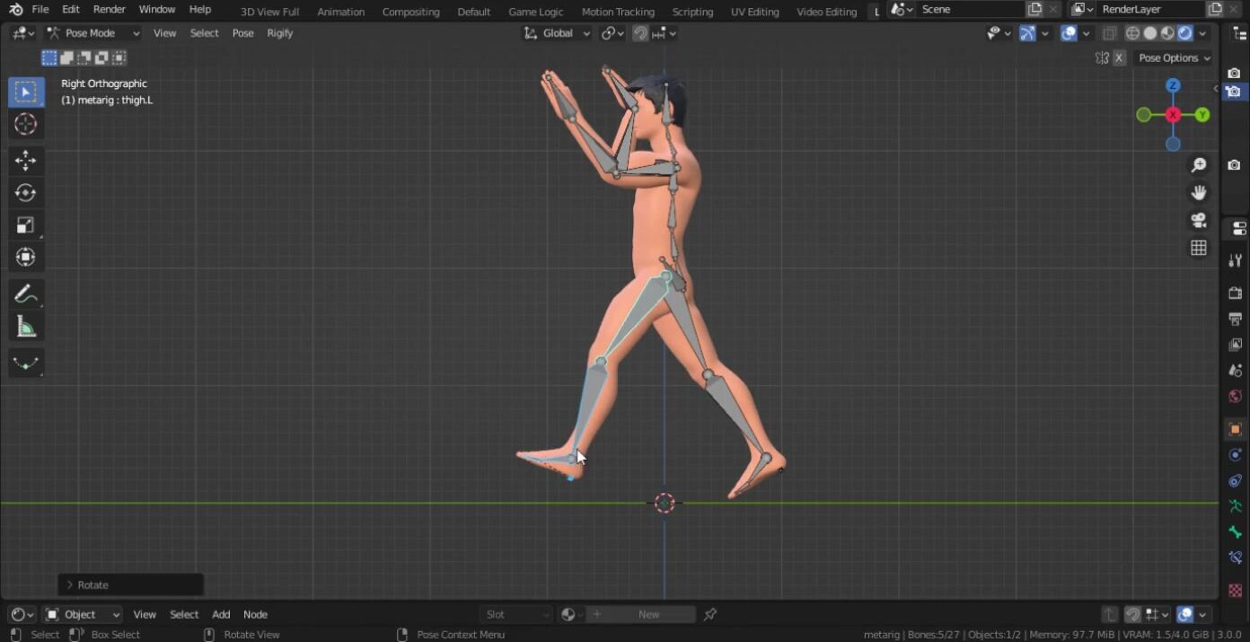Pick the Measure tool

25,327
